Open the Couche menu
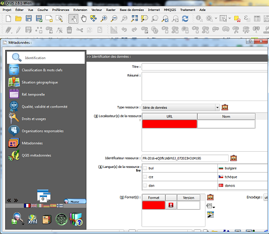269x234 pixels. pos(43,10)
